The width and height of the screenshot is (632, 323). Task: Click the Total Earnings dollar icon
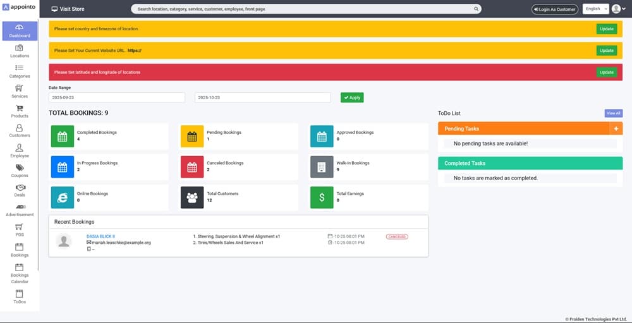(x=321, y=198)
